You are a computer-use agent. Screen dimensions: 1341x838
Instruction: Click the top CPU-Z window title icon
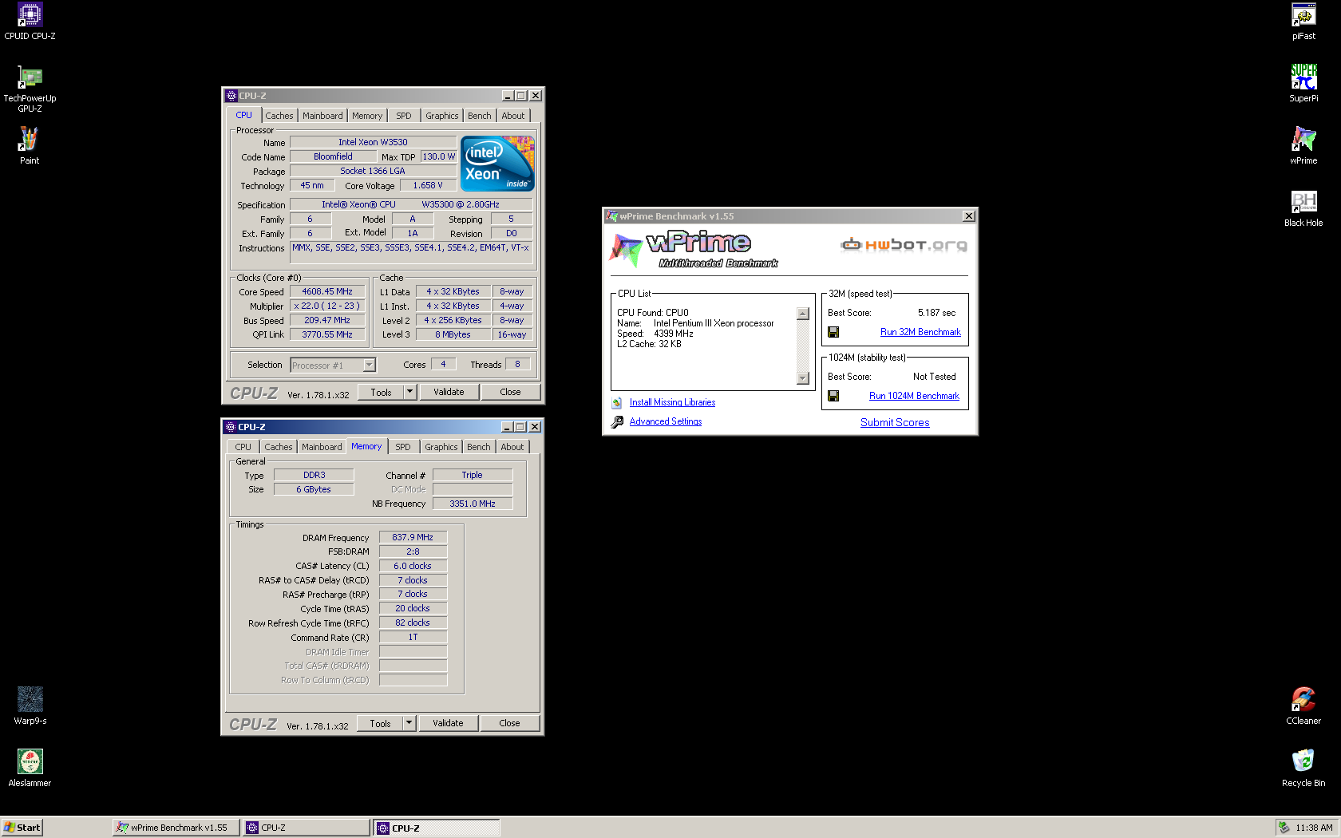[x=231, y=96]
